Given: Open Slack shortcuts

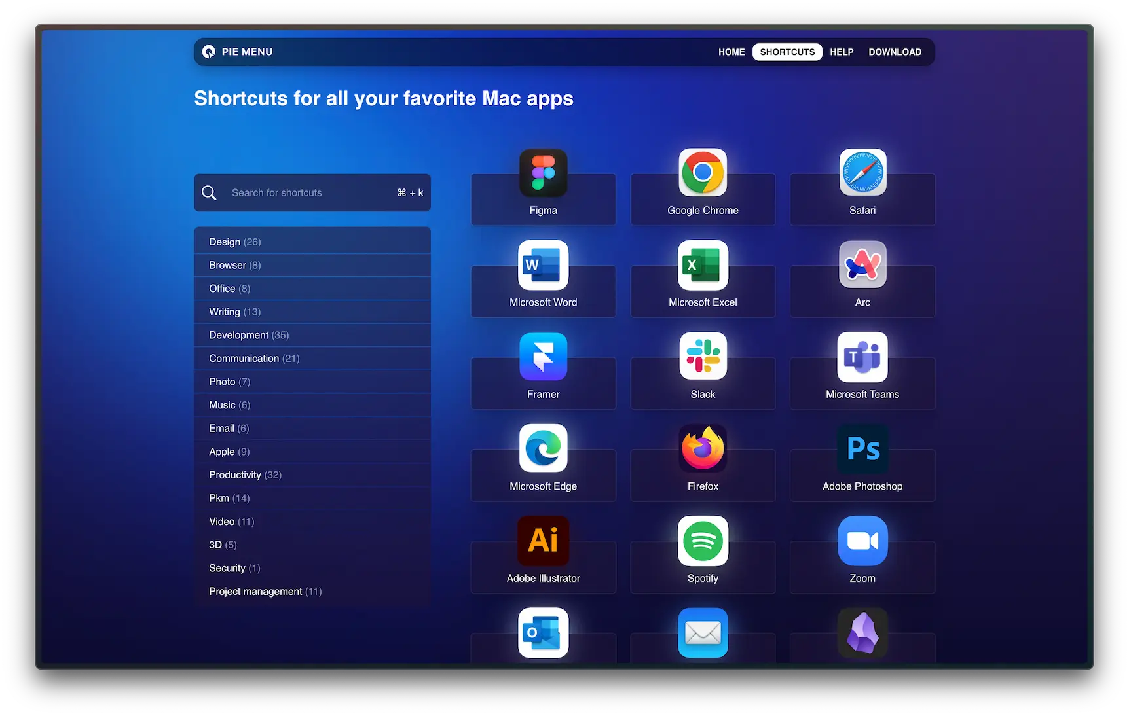Looking at the screenshot, I should pos(703,368).
